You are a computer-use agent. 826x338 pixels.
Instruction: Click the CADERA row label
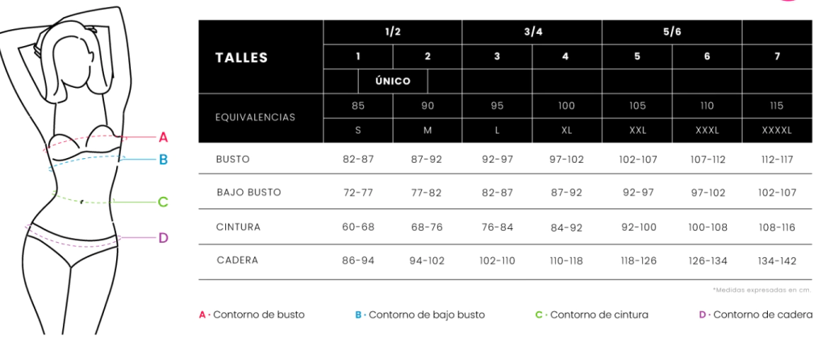pos(237,261)
